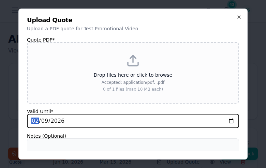Click the '0 of 1 files (max 10 MB each)' text
Image resolution: width=266 pixels, height=168 pixels.
[133, 89]
